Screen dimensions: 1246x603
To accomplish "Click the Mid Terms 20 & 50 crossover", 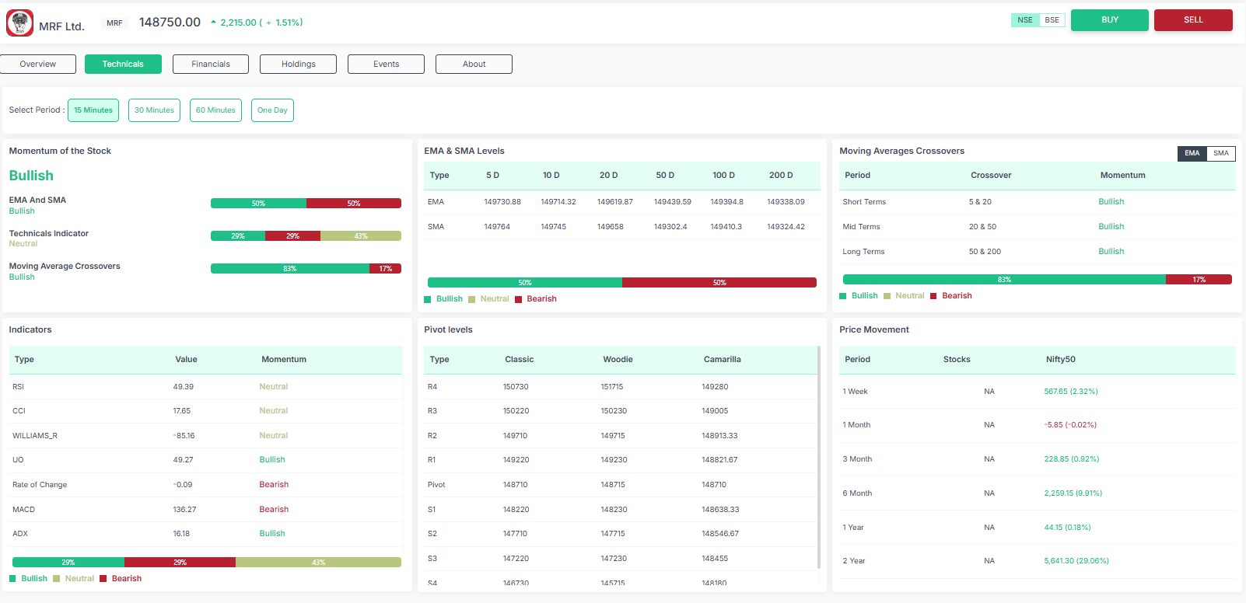I will (x=982, y=227).
